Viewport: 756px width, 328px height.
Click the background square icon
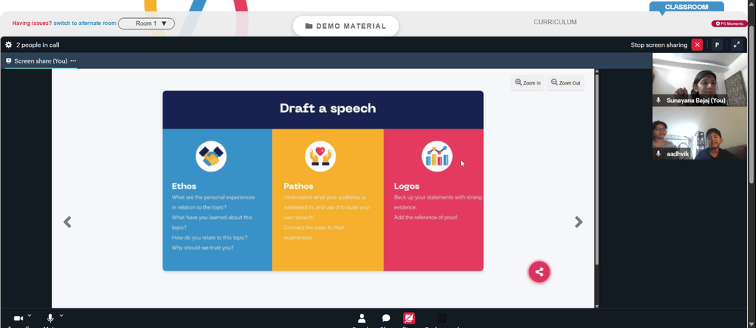tap(442, 318)
